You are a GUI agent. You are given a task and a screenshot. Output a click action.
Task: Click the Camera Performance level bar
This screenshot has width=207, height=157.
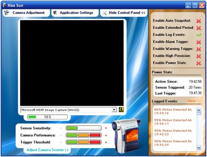pyautogui.click(x=84, y=135)
